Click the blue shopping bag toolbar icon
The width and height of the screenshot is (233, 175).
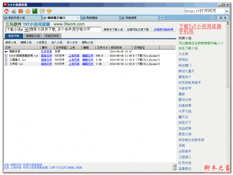[x=14, y=11]
